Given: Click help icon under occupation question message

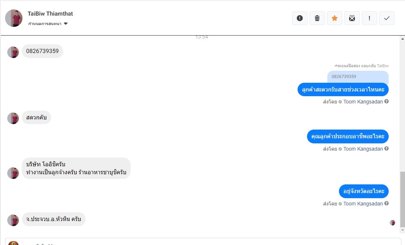Looking at the screenshot, I should coord(386,149).
